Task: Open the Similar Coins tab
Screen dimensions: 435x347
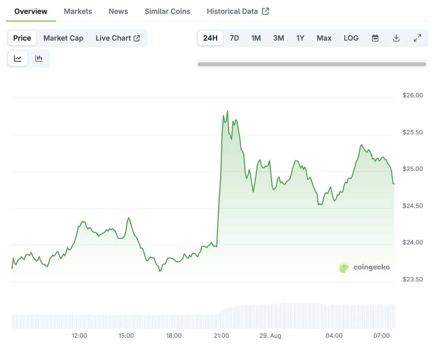Action: (167, 11)
